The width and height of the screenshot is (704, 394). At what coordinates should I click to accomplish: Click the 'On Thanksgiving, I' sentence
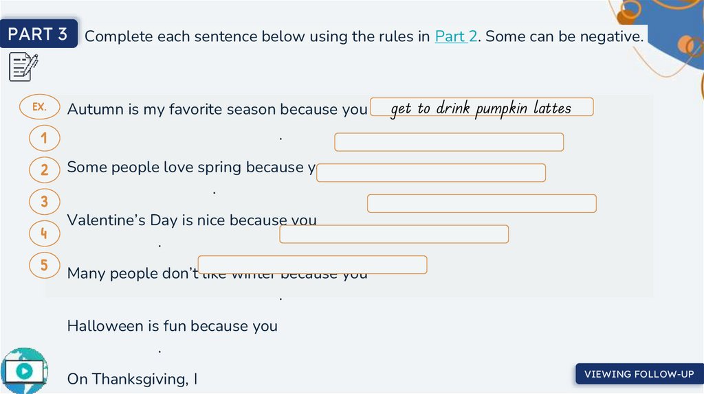(132, 379)
